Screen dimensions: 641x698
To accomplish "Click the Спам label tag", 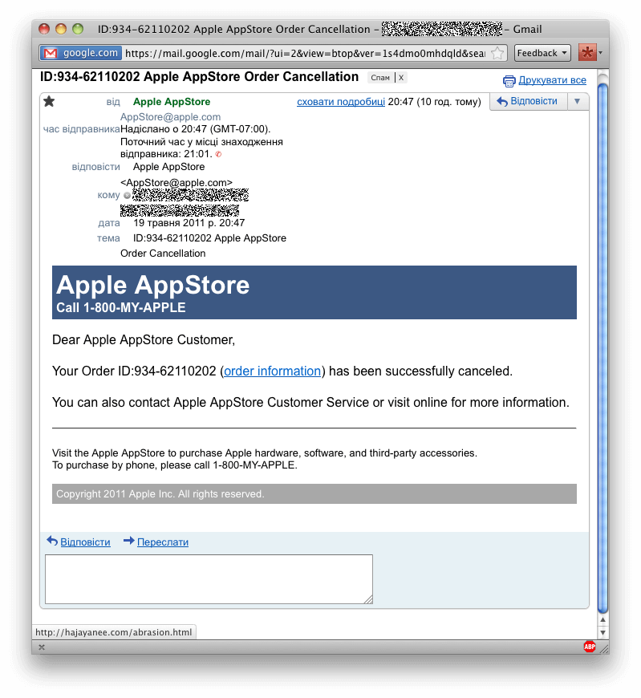I will [x=380, y=78].
